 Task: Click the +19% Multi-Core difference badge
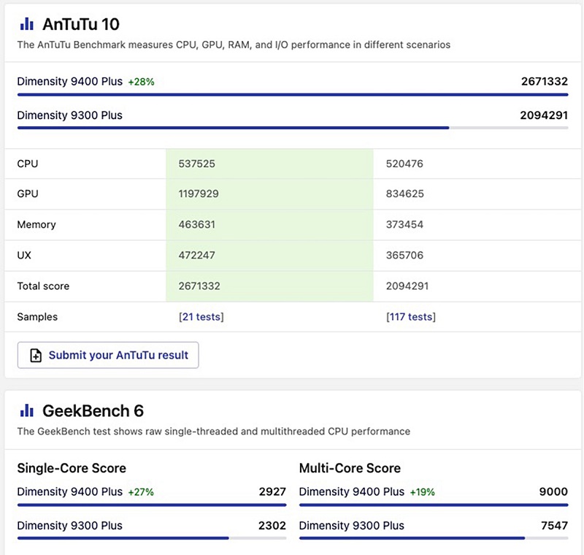422,492
